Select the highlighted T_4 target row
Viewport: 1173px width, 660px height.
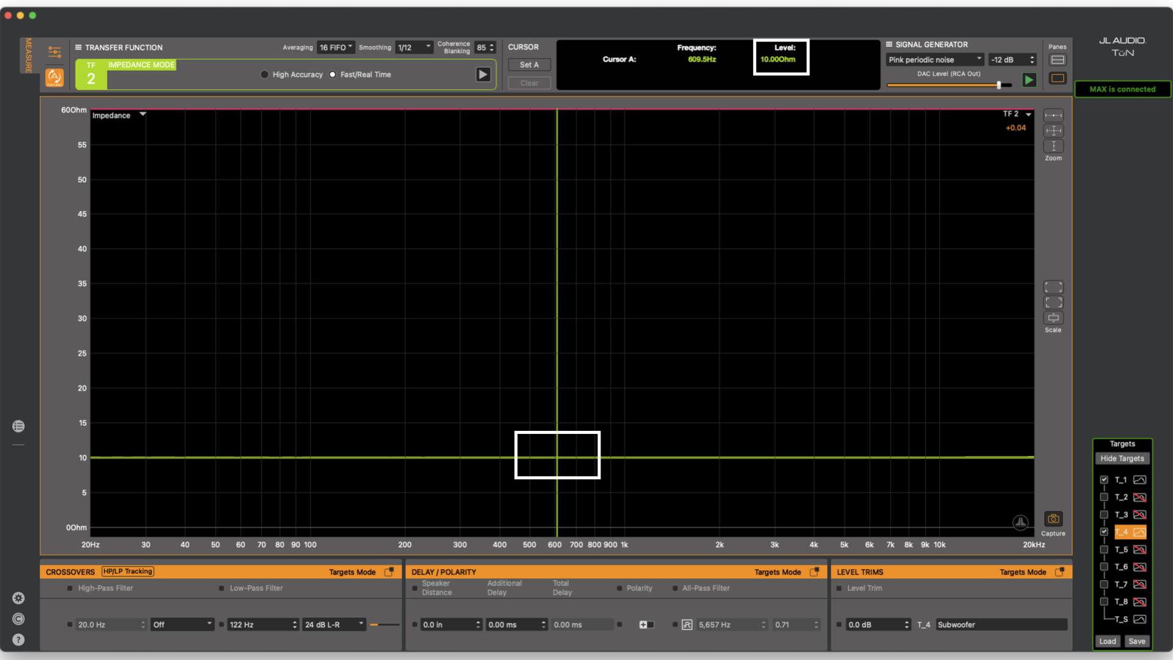pos(1130,532)
